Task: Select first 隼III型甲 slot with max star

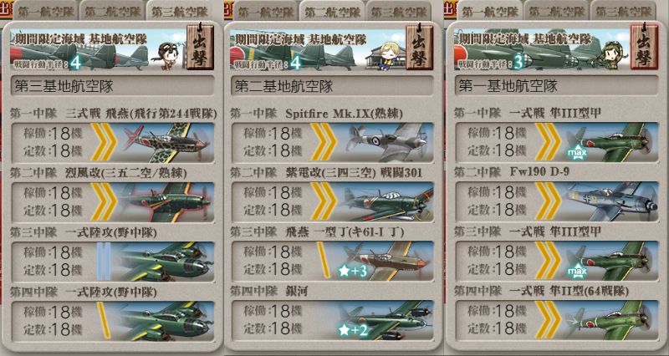Action: tap(556, 142)
